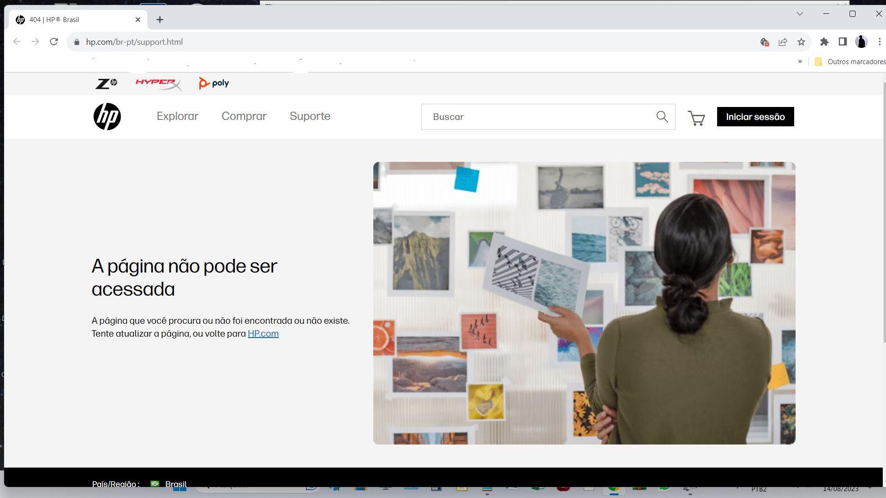This screenshot has height=498, width=886.
Task: Click the HP logo in the site header
Action: click(107, 116)
